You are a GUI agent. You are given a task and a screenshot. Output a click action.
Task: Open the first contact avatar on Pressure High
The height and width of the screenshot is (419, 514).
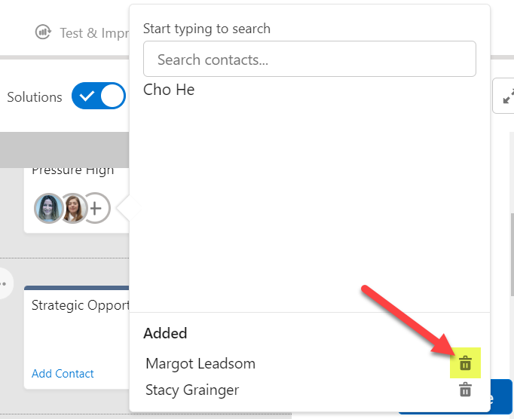click(48, 208)
